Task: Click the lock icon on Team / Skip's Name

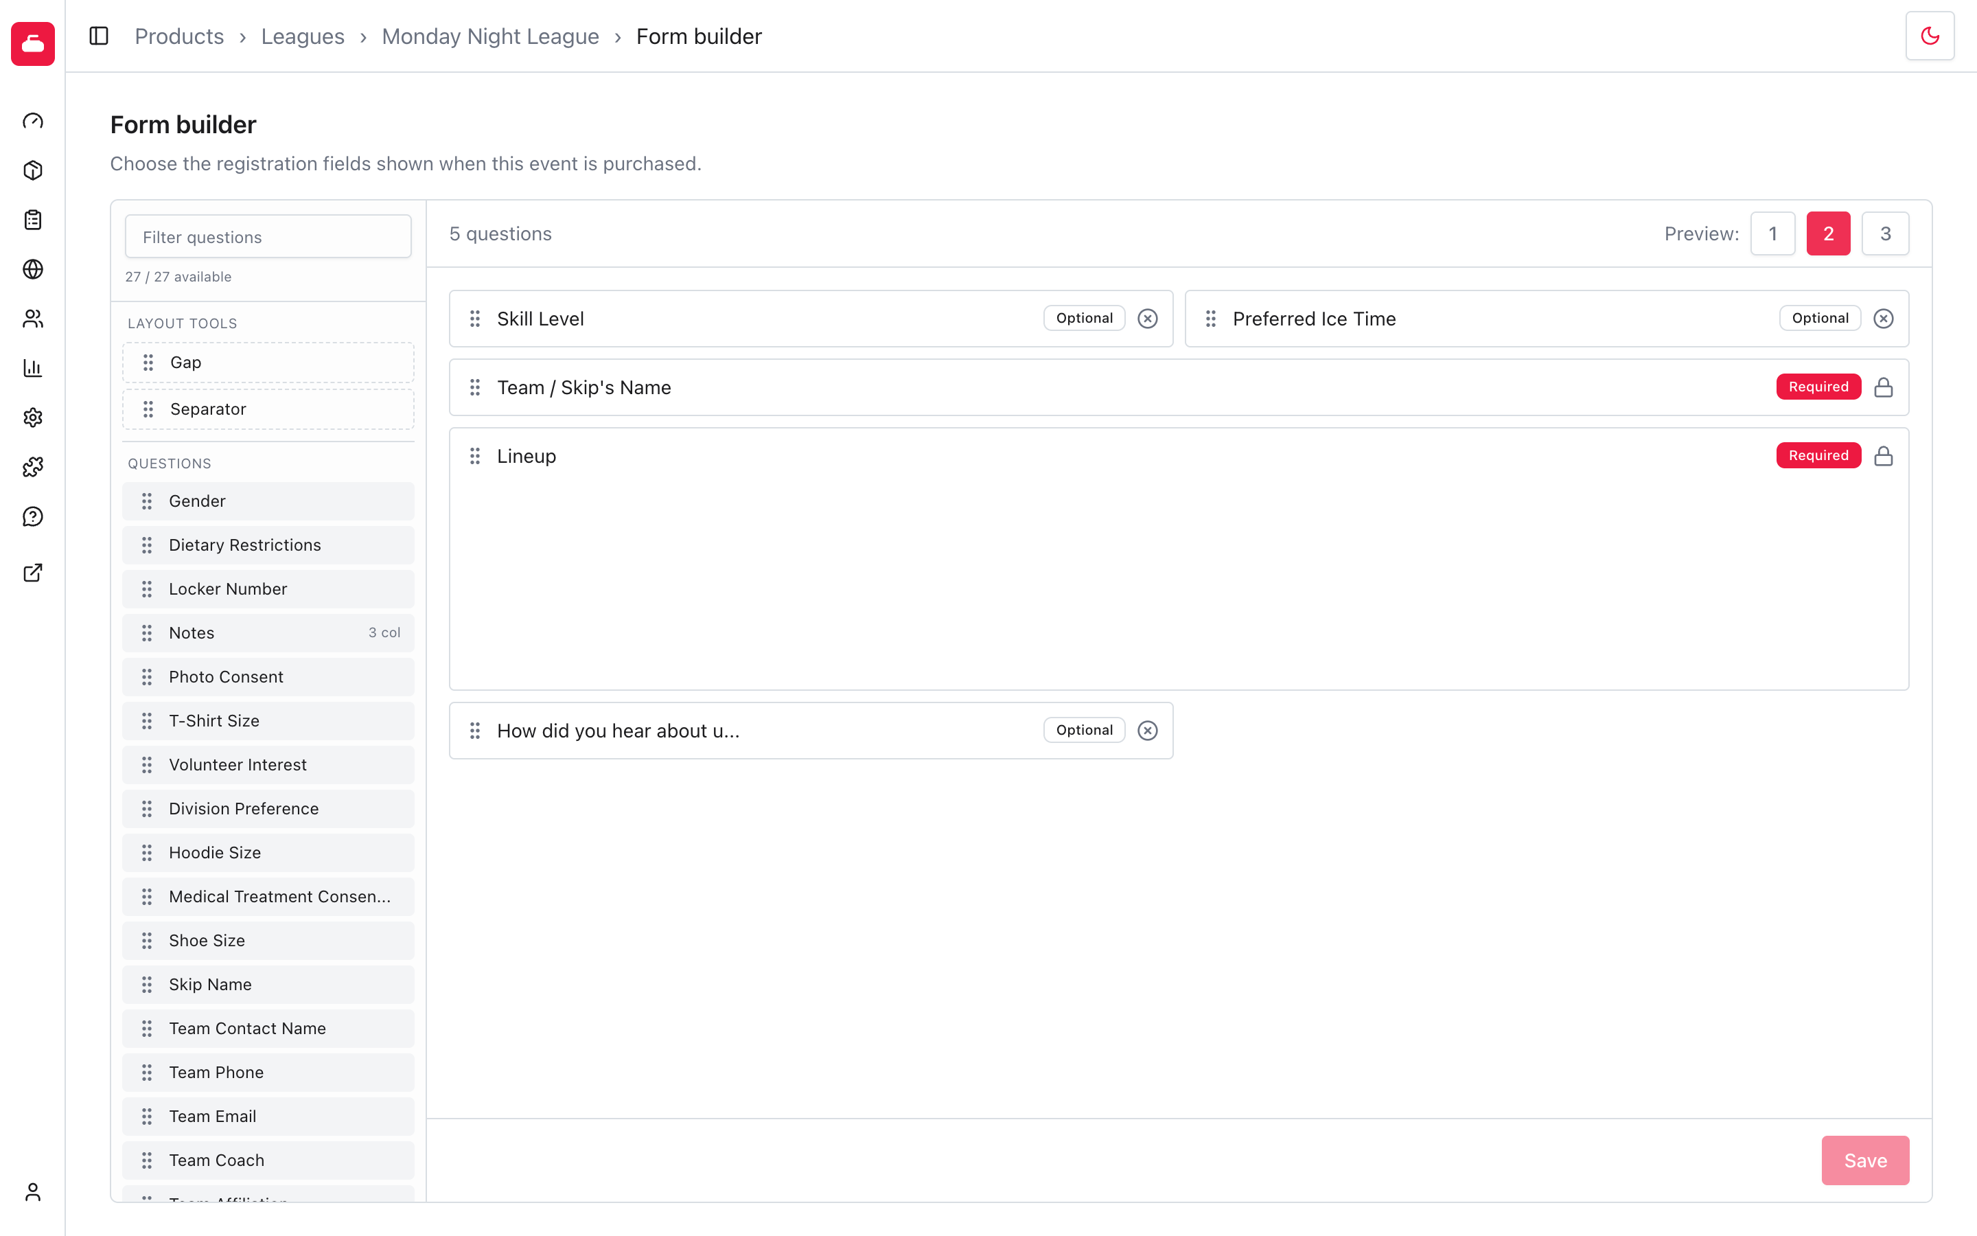Action: [x=1883, y=387]
